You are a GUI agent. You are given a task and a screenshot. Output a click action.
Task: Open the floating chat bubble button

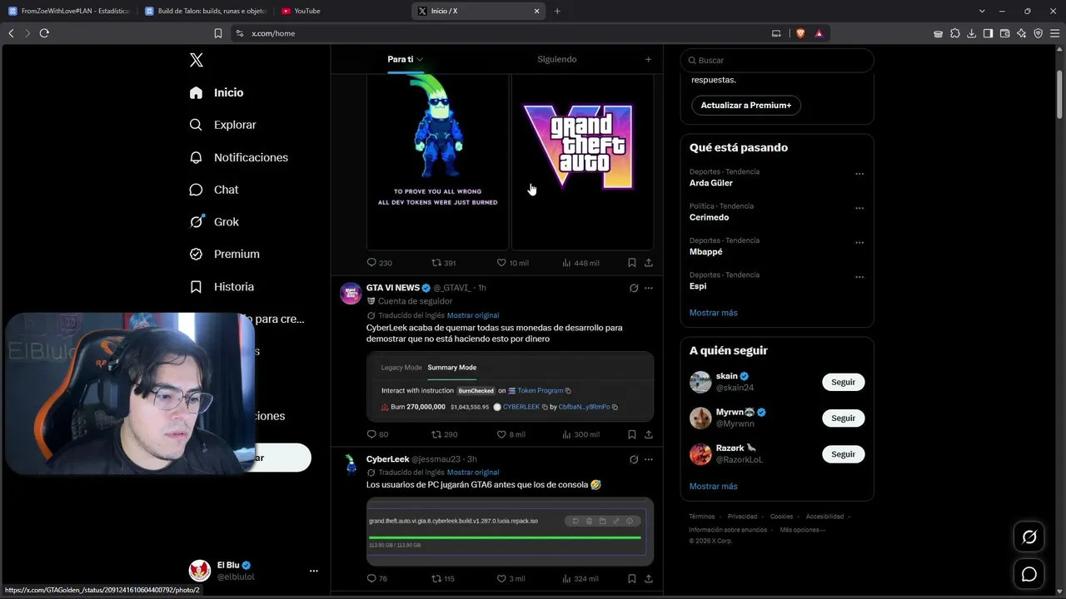1029,574
